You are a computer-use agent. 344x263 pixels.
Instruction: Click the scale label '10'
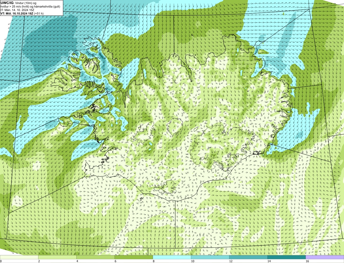click(192, 261)
